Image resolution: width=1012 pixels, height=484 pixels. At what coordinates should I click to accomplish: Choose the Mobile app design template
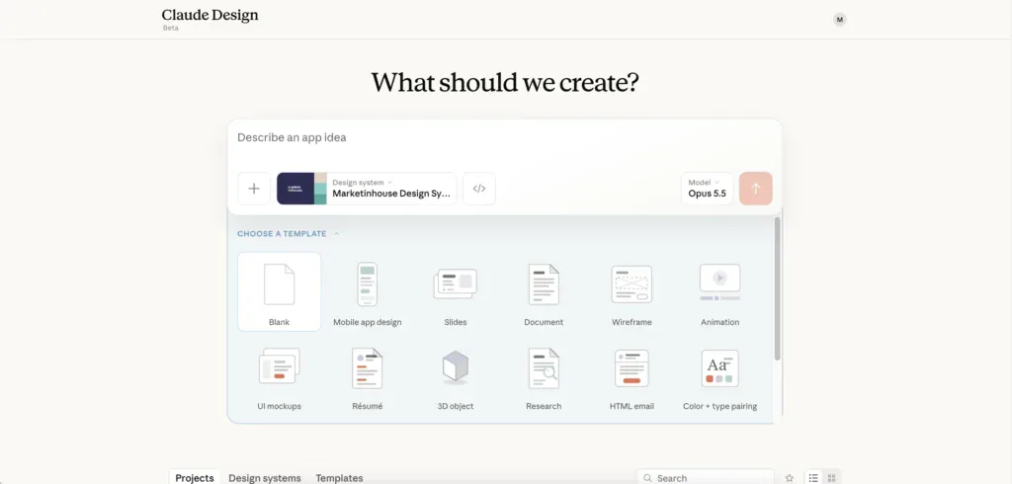[x=368, y=291]
